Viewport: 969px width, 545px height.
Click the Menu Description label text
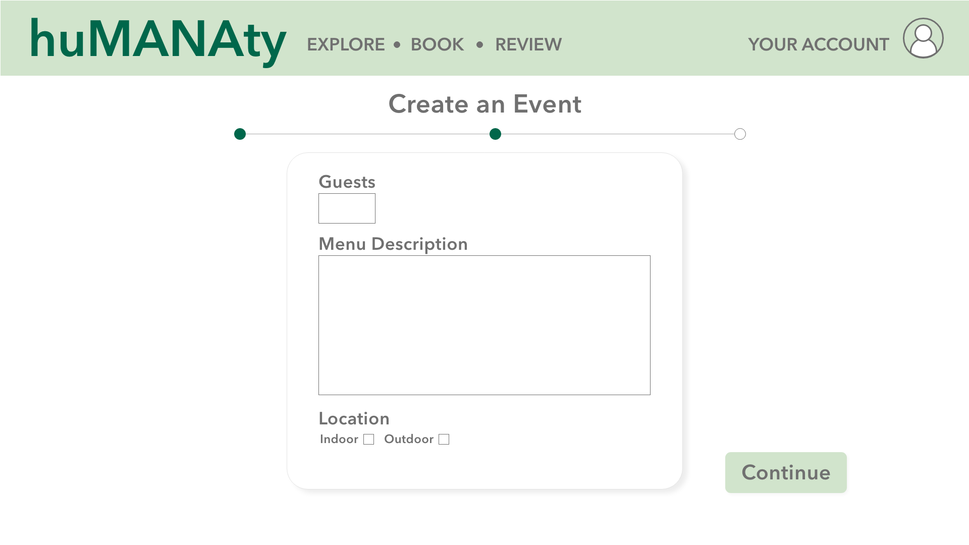(x=393, y=244)
